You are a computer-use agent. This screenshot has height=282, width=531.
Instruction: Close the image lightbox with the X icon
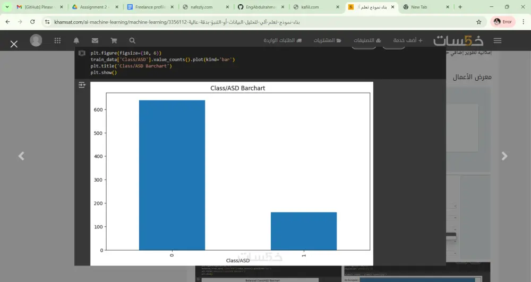[x=14, y=44]
